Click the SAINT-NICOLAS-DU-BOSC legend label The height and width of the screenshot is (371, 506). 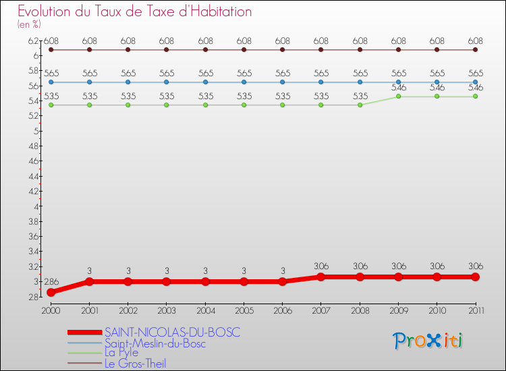click(172, 333)
